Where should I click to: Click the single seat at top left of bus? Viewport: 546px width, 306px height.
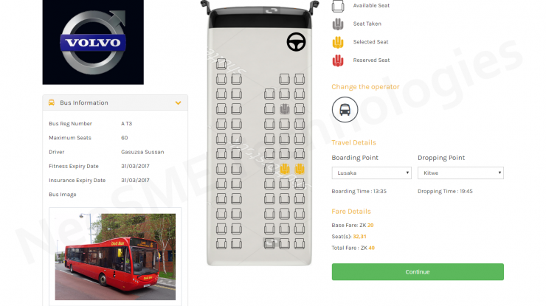221,64
